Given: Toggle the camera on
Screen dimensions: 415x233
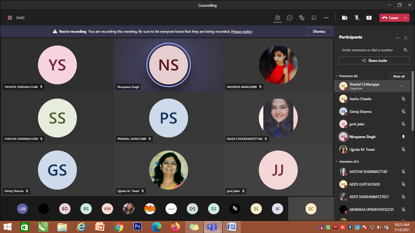Looking at the screenshot, I should pos(345,18).
